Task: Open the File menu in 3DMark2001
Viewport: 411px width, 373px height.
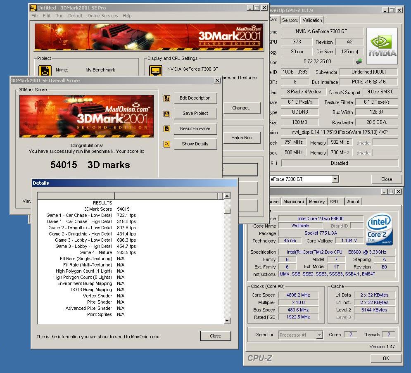Action: point(35,16)
